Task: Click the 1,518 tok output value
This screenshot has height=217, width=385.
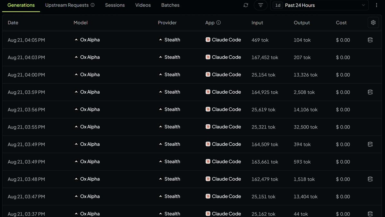Action: [304, 179]
